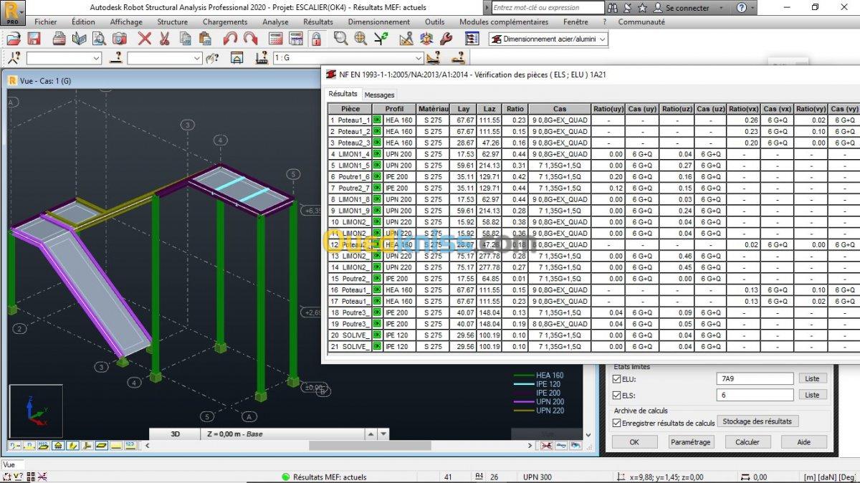Screen dimensions: 860x483
Task: Click the red wrench preferences icon
Action: tap(445, 39)
